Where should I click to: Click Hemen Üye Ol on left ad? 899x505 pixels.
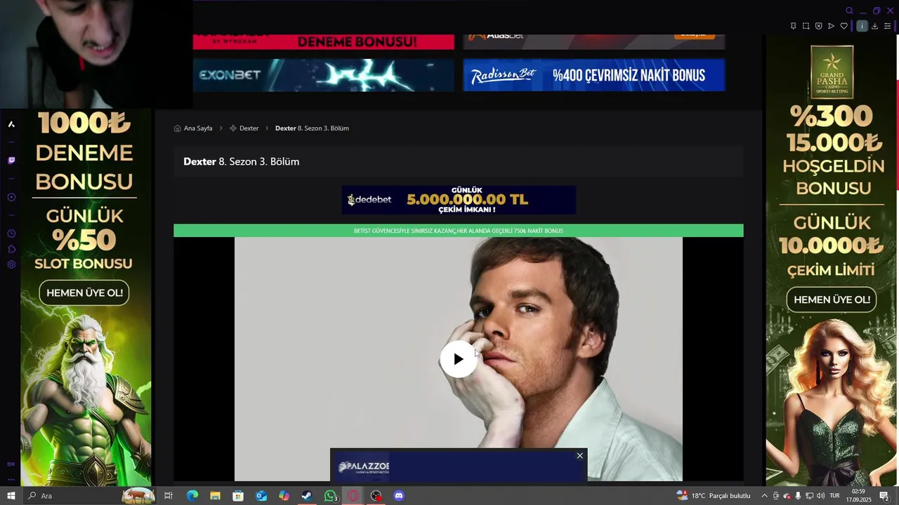pos(84,292)
